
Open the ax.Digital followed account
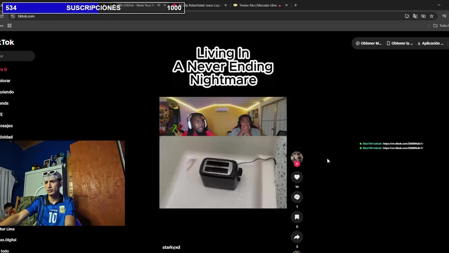[x=8, y=240]
